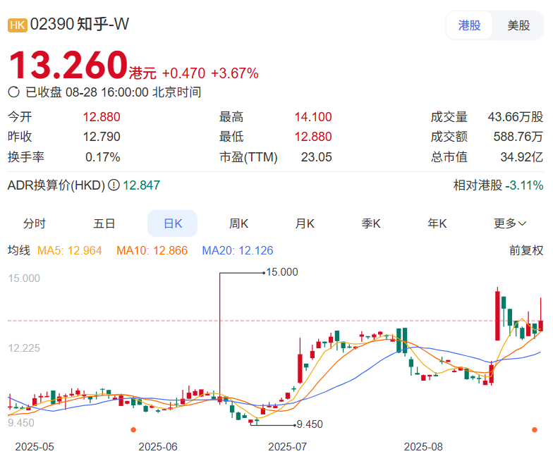Select the 五日 chart tab
The image size is (553, 461).
tap(104, 223)
